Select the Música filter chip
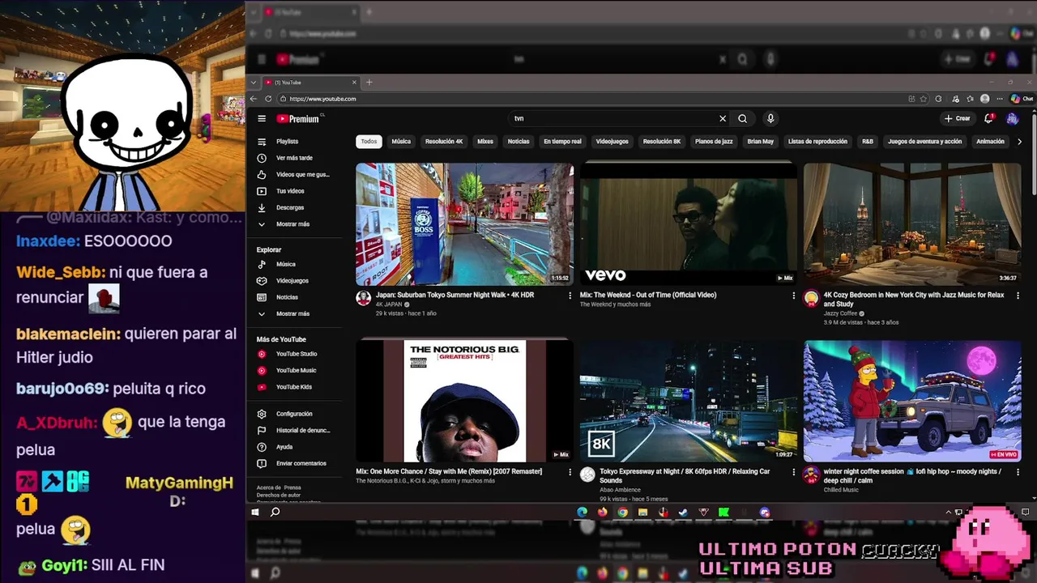Image resolution: width=1037 pixels, height=583 pixels. point(401,142)
